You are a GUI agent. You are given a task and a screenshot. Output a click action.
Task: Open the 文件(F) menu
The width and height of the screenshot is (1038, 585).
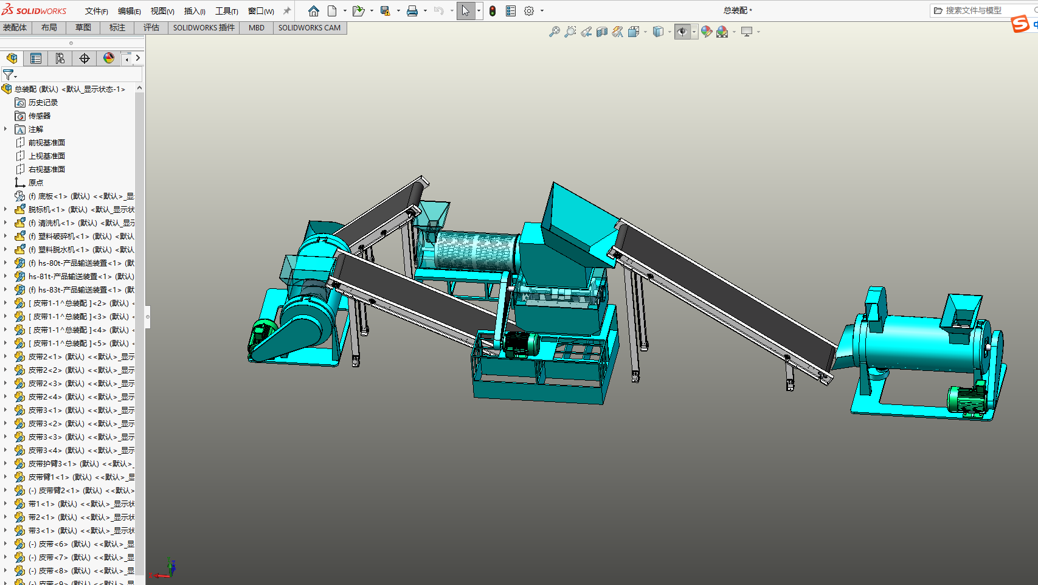(96, 11)
